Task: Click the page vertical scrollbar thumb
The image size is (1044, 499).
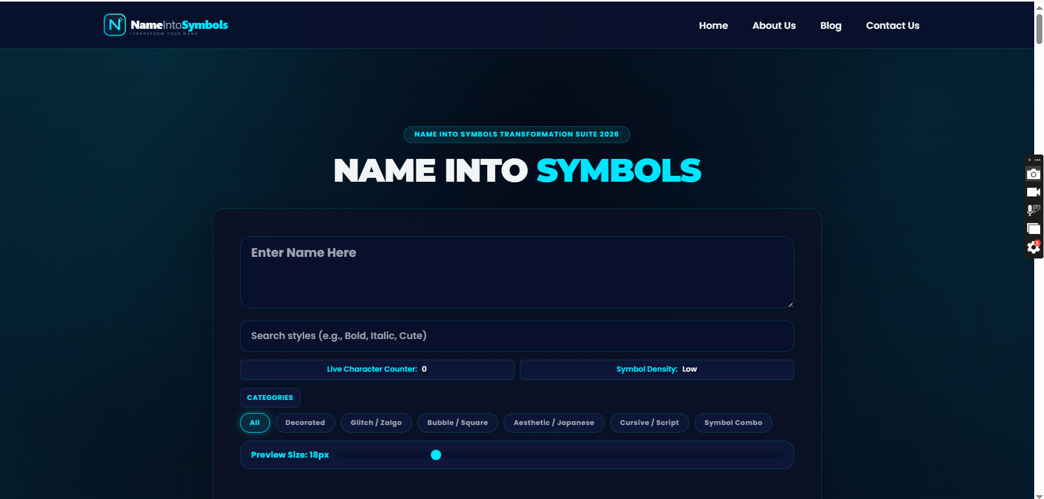Action: click(x=1039, y=28)
